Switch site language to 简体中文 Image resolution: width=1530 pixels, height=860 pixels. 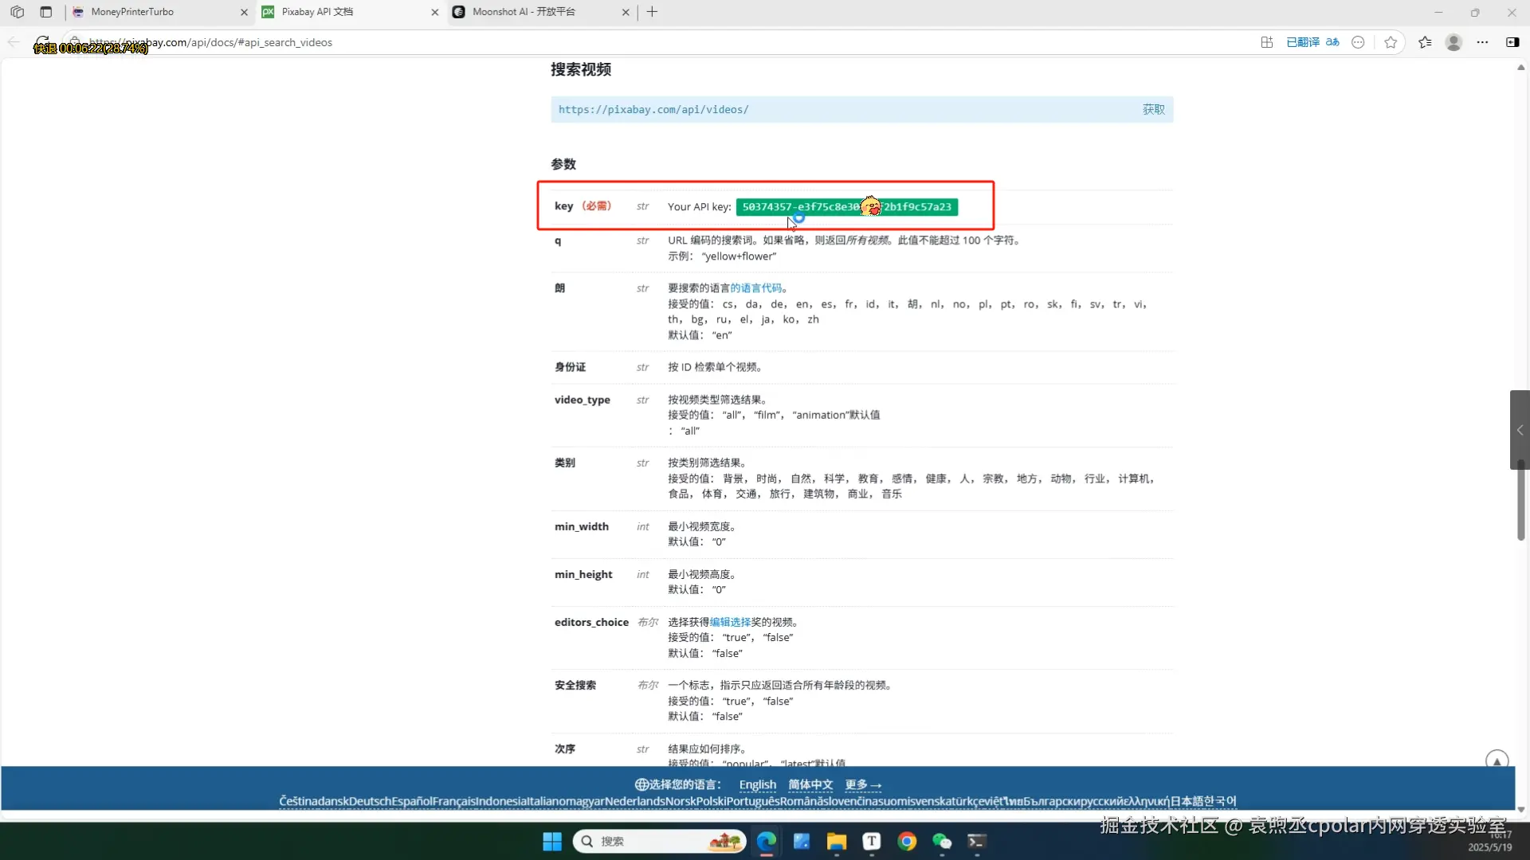810,784
